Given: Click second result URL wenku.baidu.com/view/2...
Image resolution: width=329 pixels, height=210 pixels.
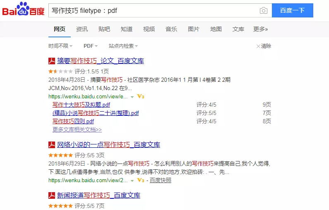Looking at the screenshot, I should coord(88,181).
